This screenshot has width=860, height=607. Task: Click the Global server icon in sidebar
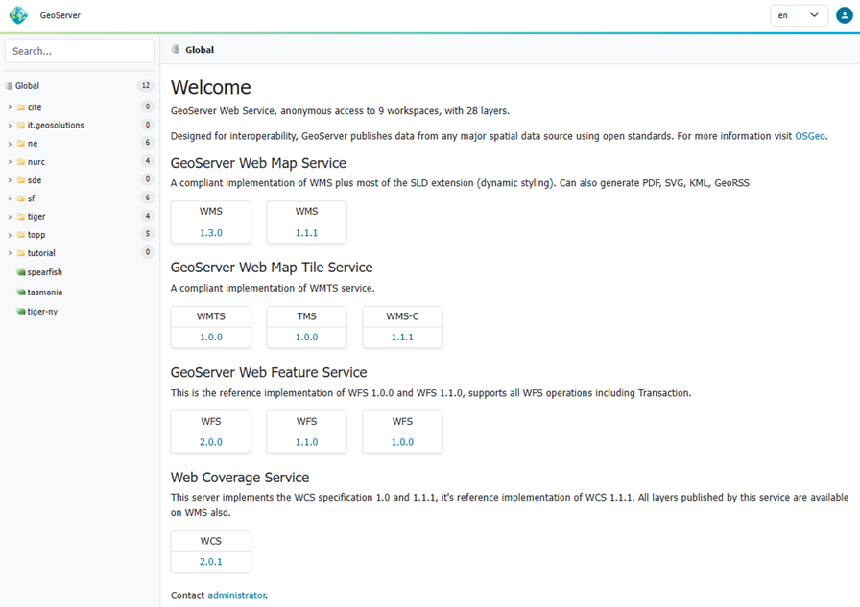tap(9, 86)
